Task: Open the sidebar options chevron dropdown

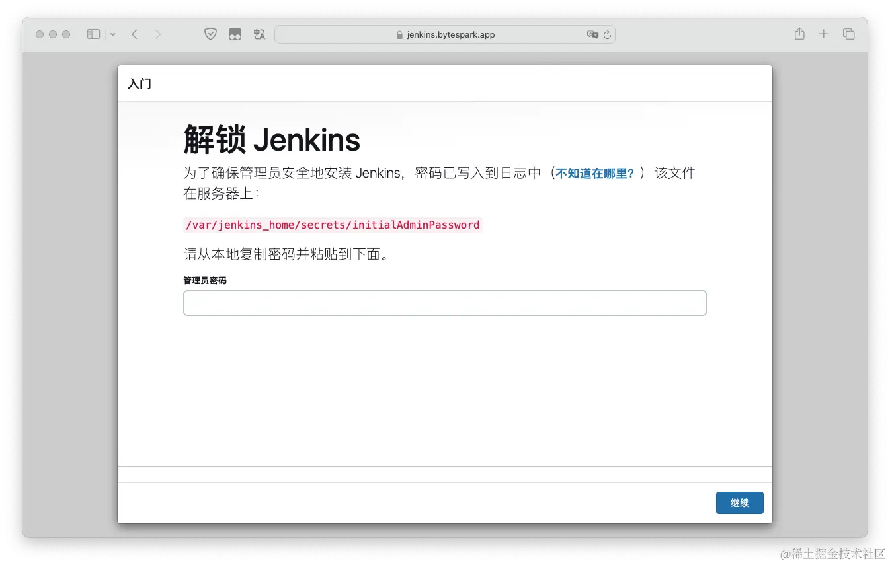Action: pos(111,34)
